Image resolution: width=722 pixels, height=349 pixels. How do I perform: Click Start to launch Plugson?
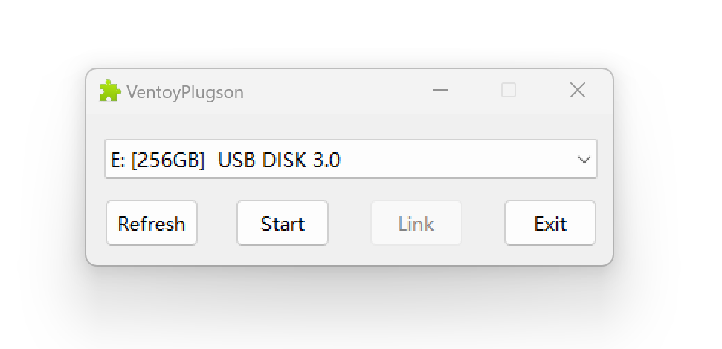[x=283, y=224]
